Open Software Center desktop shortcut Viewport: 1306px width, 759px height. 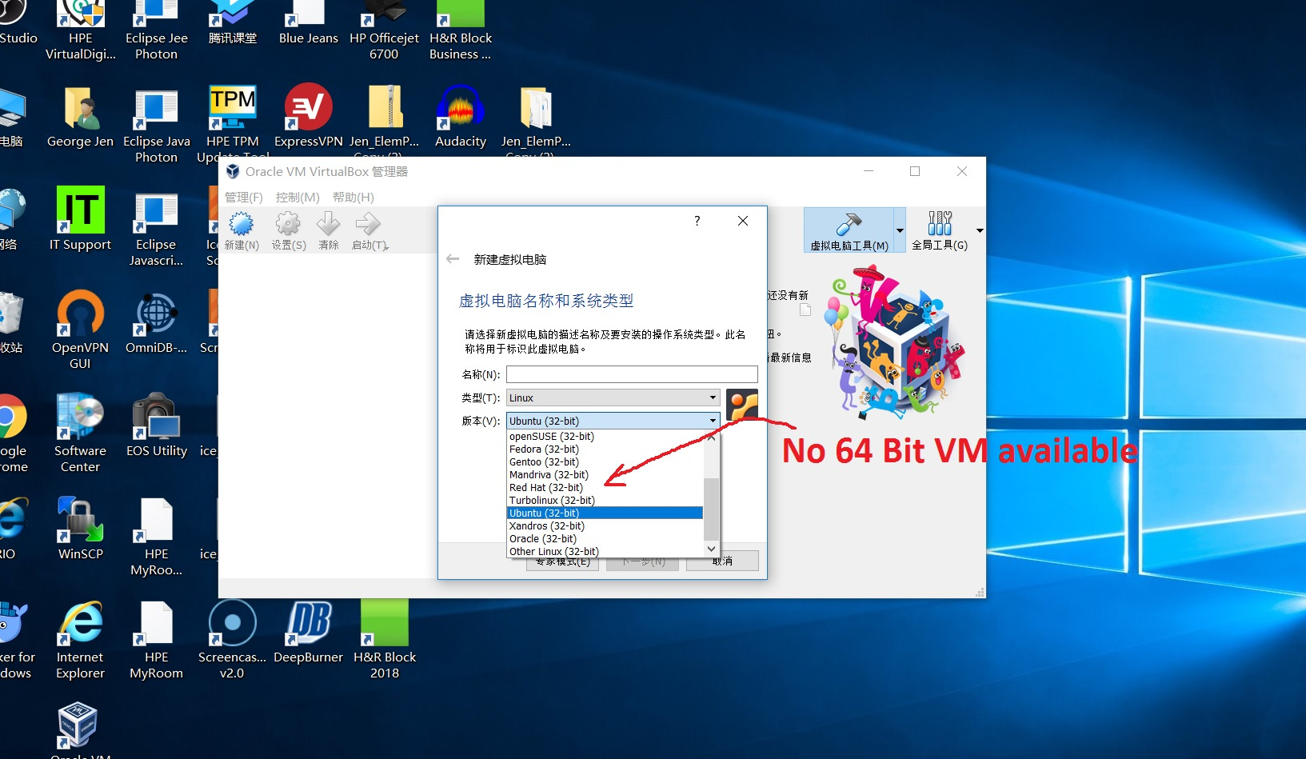pyautogui.click(x=80, y=433)
